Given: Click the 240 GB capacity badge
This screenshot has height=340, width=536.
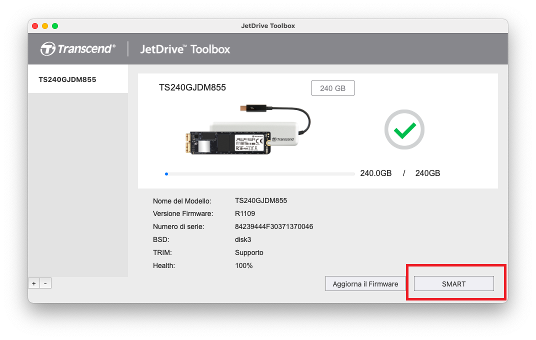Looking at the screenshot, I should pyautogui.click(x=332, y=88).
